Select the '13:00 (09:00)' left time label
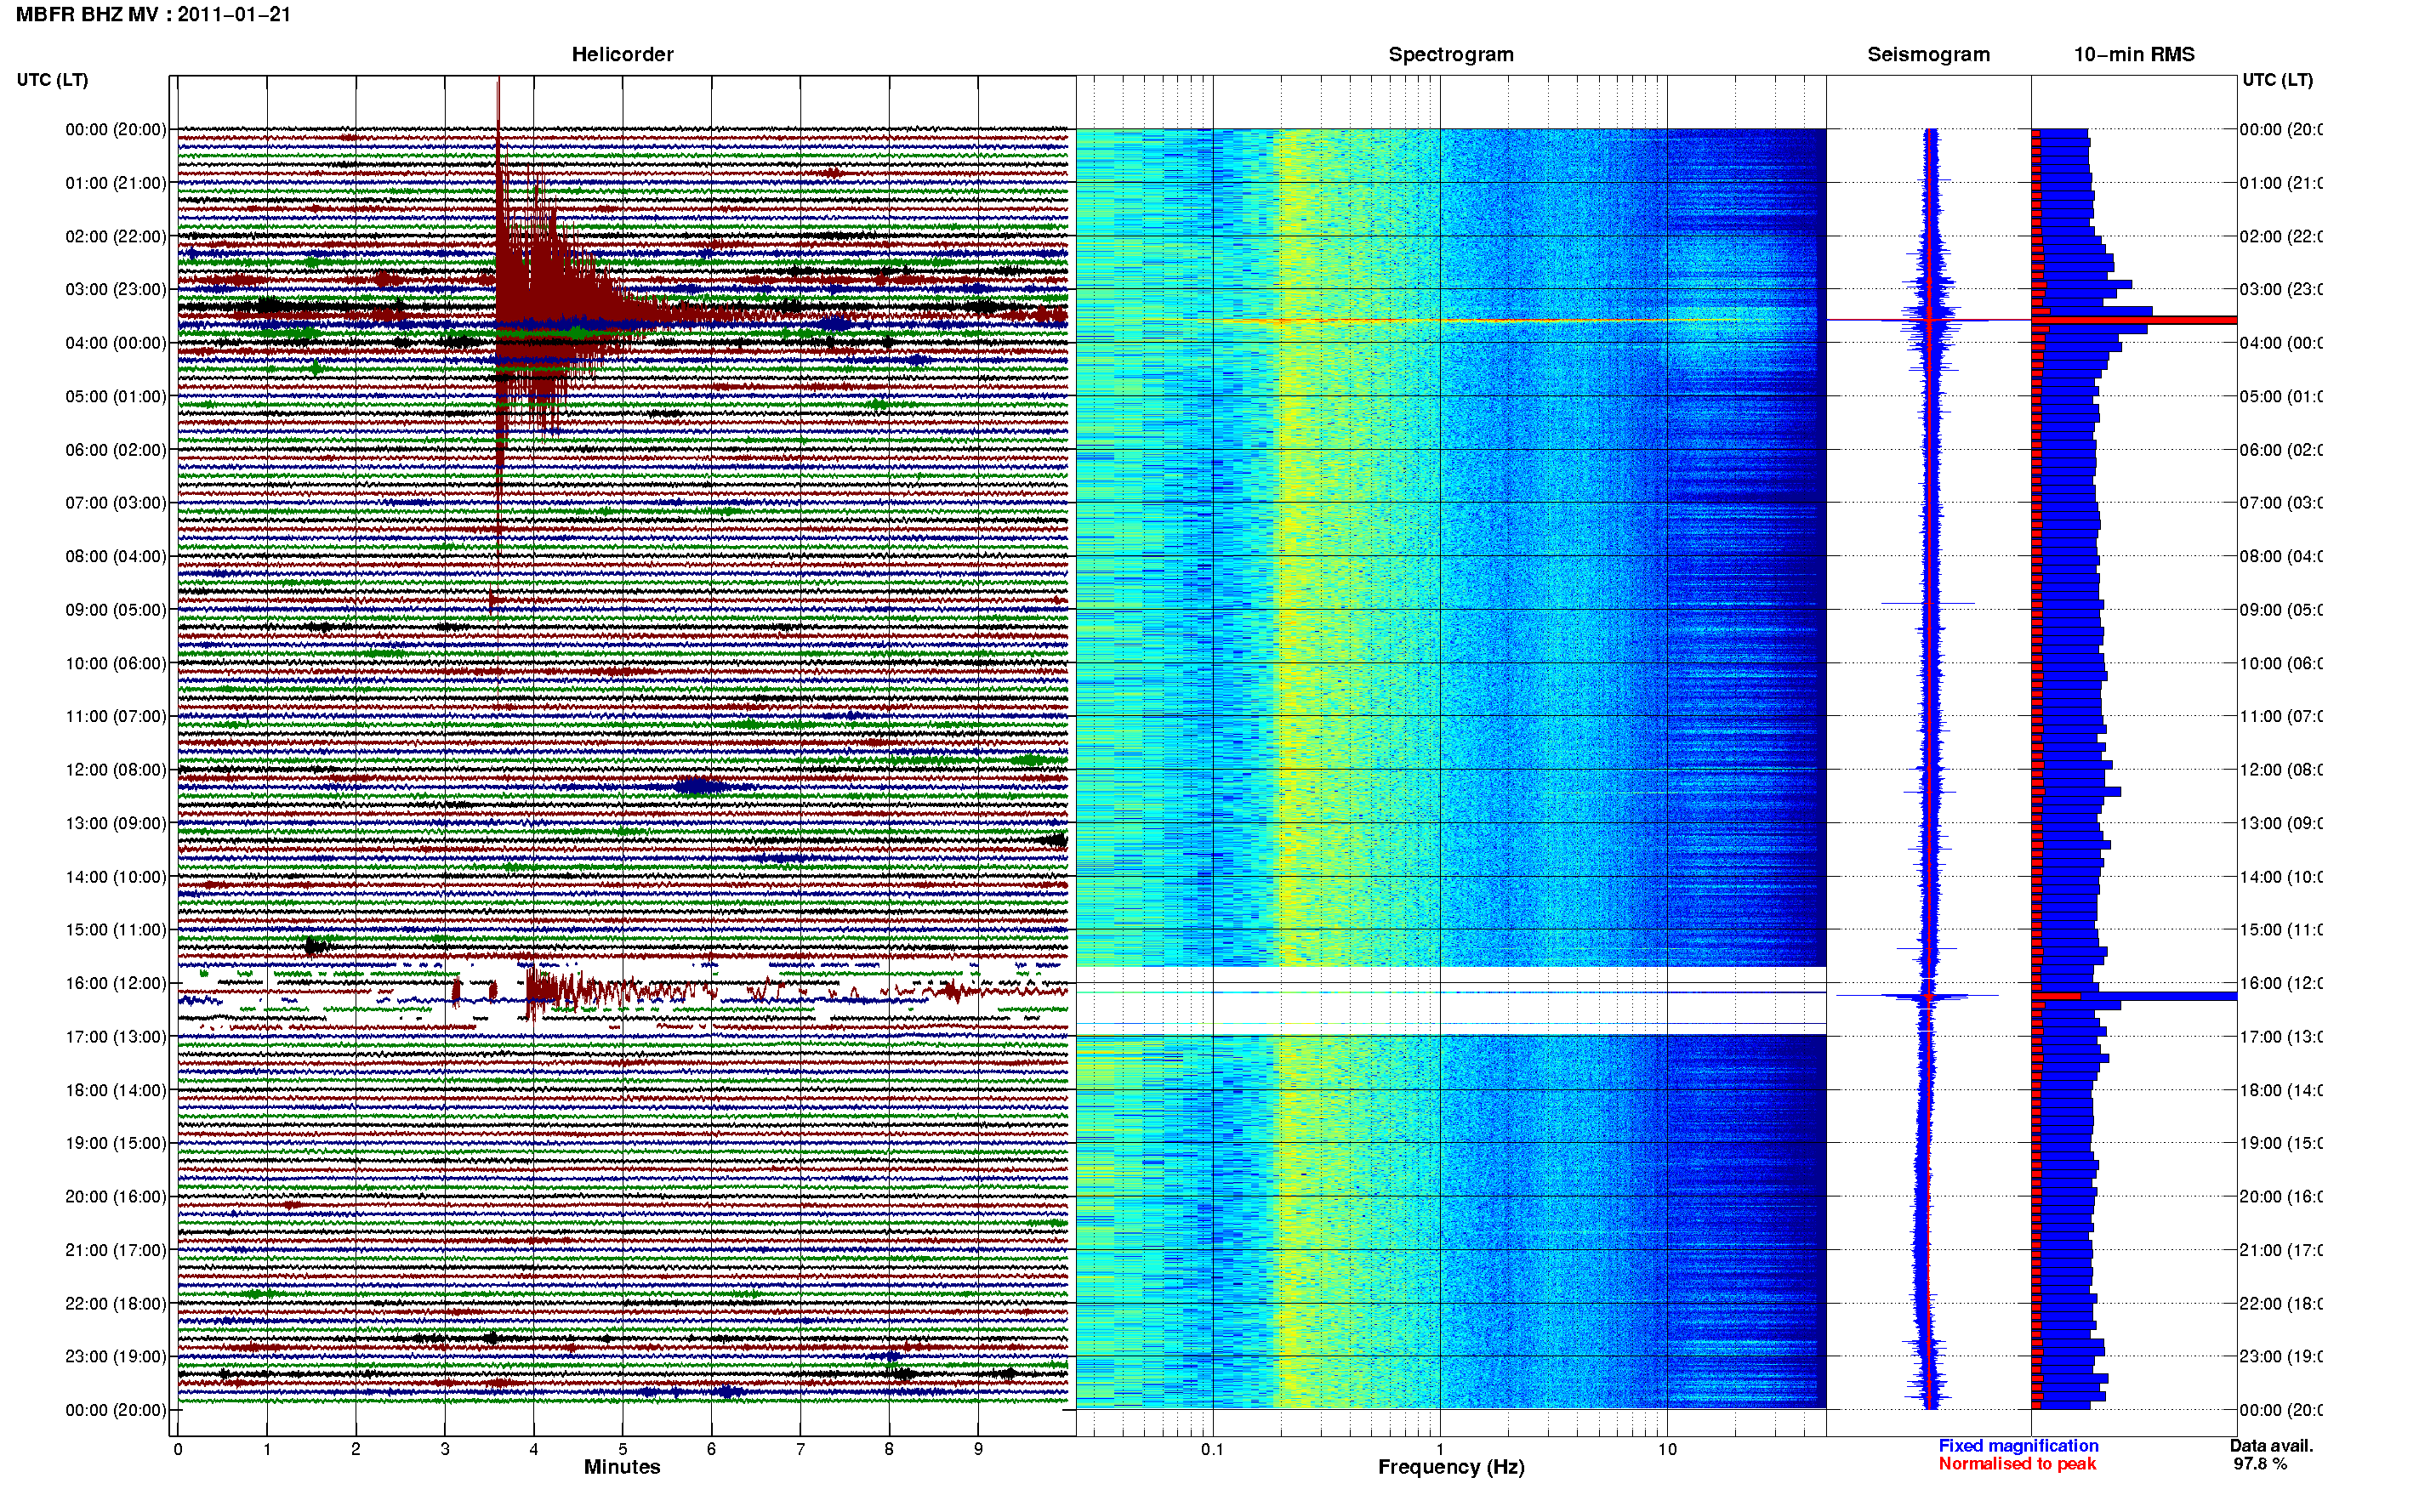The image size is (2419, 1512). (x=116, y=823)
